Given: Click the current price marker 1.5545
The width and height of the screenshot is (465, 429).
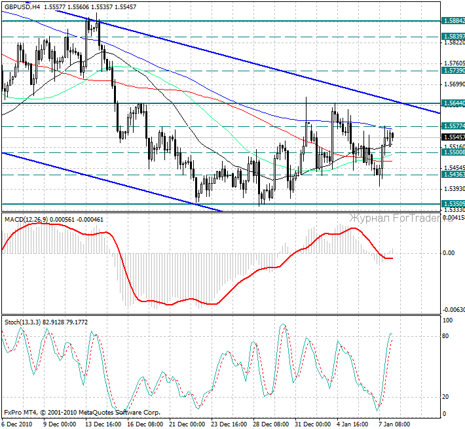Looking at the screenshot, I should pyautogui.click(x=453, y=137).
